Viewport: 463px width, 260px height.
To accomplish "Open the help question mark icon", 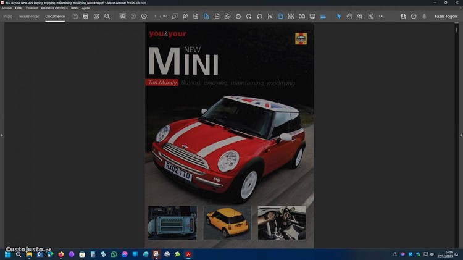I will [414, 16].
